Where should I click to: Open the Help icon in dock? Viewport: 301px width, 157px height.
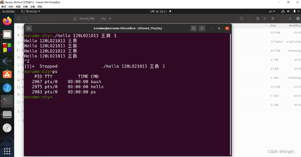7,88
